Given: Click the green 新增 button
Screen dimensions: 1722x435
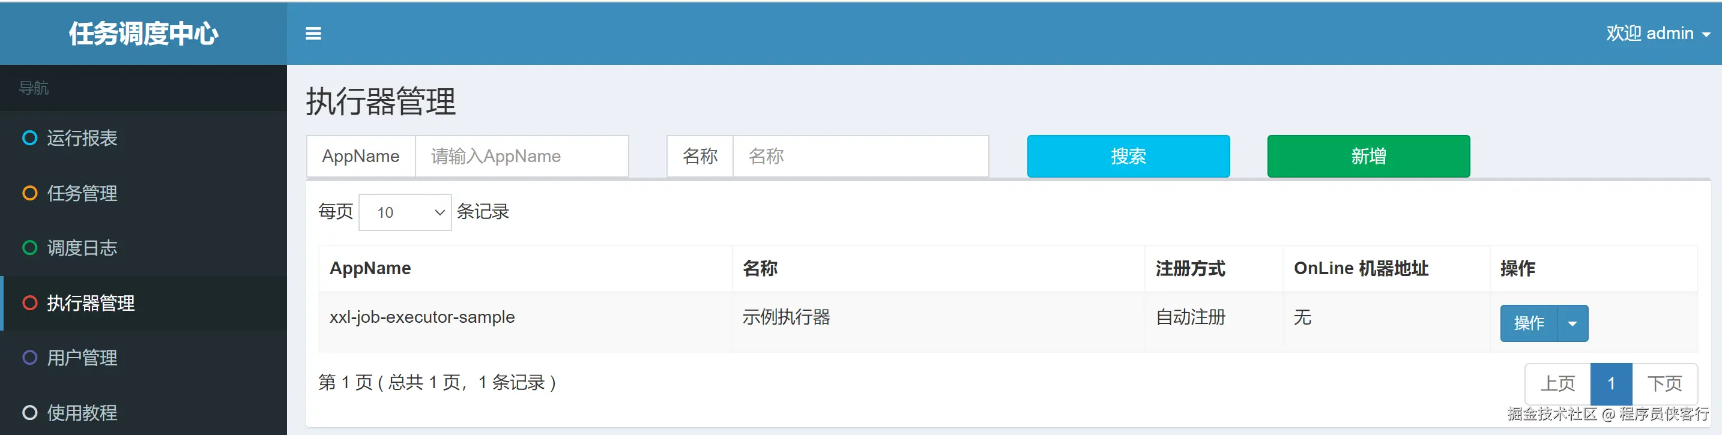Looking at the screenshot, I should (1368, 157).
